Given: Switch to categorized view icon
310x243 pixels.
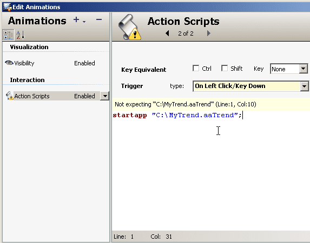Looking at the screenshot, I should coord(8,35).
